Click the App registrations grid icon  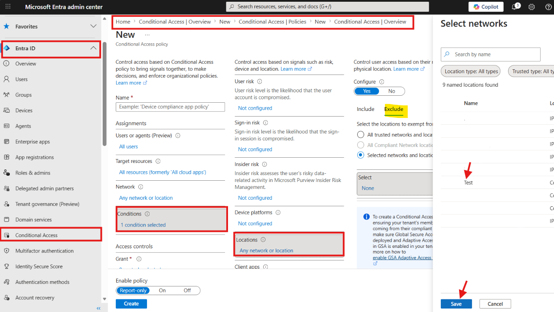pyautogui.click(x=7, y=157)
